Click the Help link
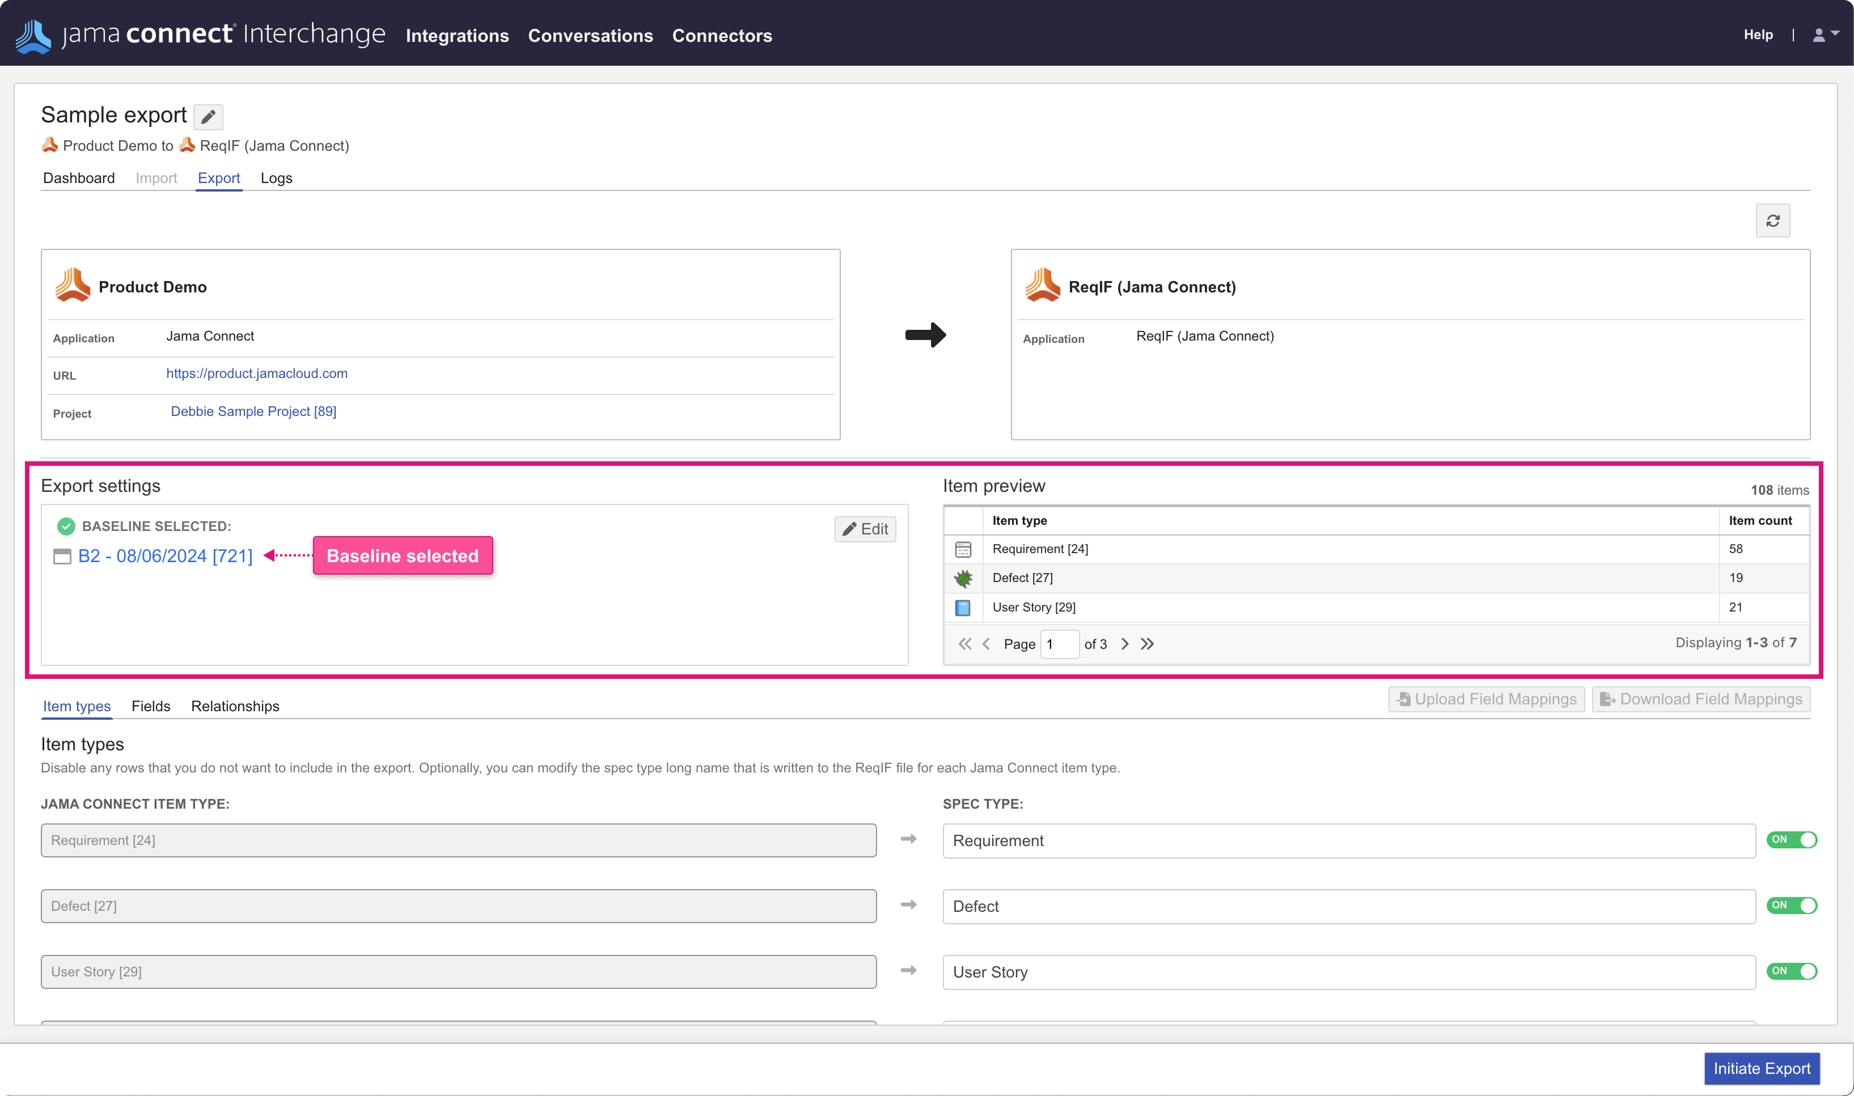The image size is (1854, 1096). [1758, 35]
